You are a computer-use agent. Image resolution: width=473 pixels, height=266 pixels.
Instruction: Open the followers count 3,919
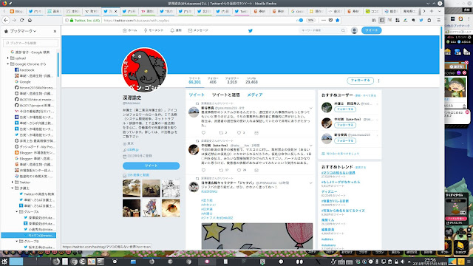tap(231, 81)
